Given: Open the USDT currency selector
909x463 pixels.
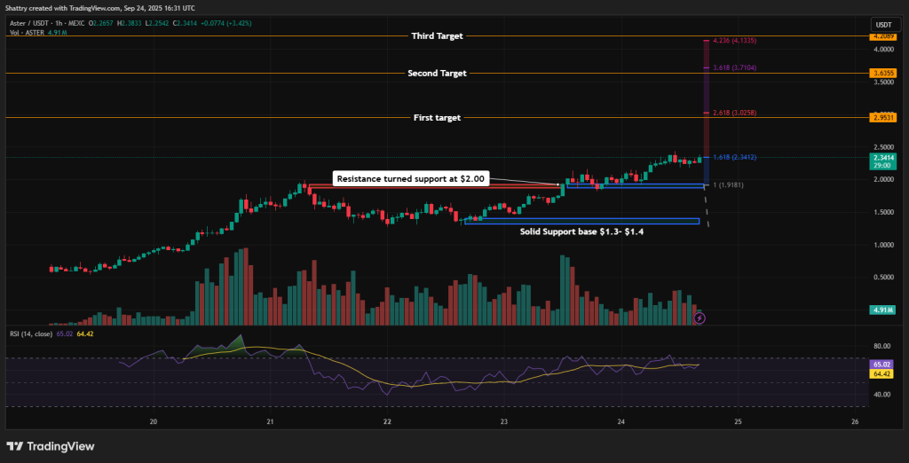Looking at the screenshot, I should 883,24.
